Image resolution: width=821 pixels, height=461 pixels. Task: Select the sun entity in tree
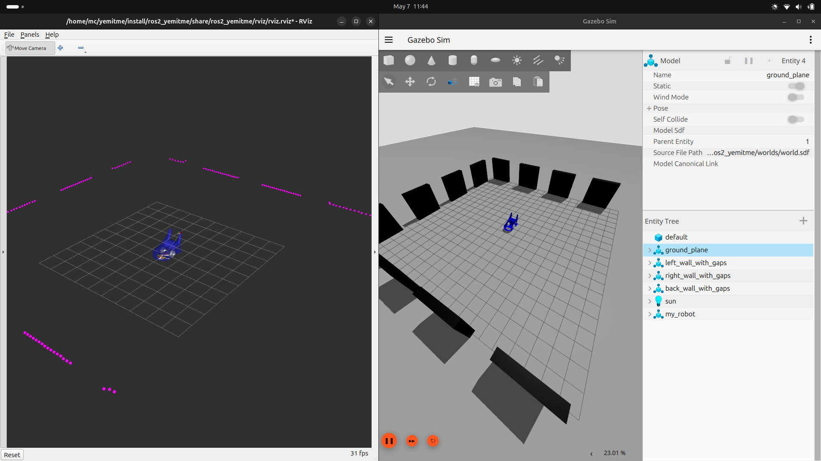(x=670, y=301)
